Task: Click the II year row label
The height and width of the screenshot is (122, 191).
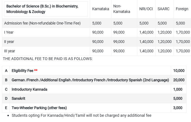Action: [x=9, y=42]
